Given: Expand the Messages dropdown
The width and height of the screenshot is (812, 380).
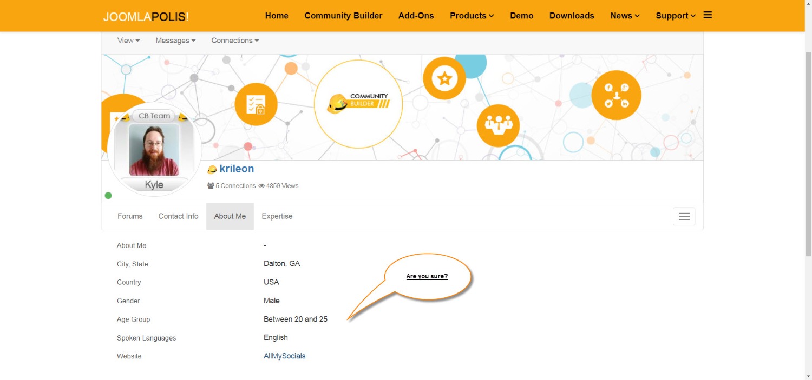Looking at the screenshot, I should [175, 41].
